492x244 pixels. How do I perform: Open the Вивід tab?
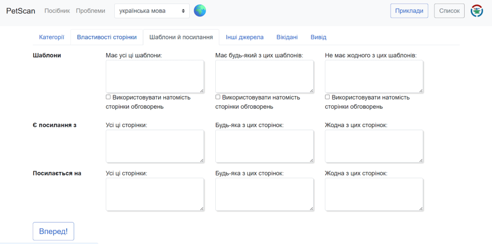[318, 37]
